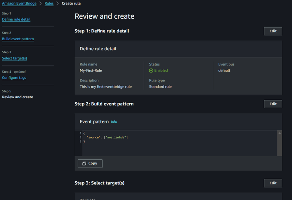Open the Define rule detail step
Viewport: 292px width, 200px height.
[x=16, y=19]
